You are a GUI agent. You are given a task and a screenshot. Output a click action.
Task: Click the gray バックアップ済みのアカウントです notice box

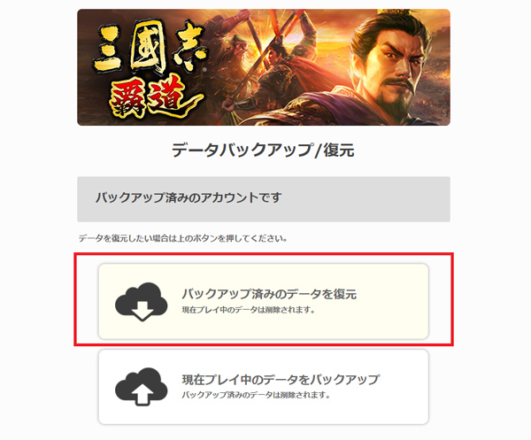(264, 199)
